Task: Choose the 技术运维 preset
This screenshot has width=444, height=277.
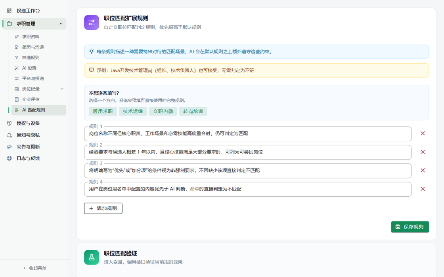Action: [133, 111]
